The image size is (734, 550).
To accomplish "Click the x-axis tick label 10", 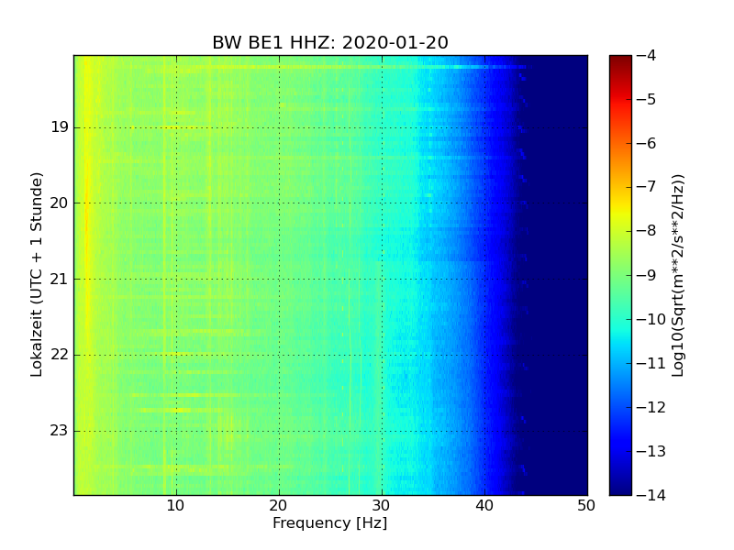I will click(175, 506).
